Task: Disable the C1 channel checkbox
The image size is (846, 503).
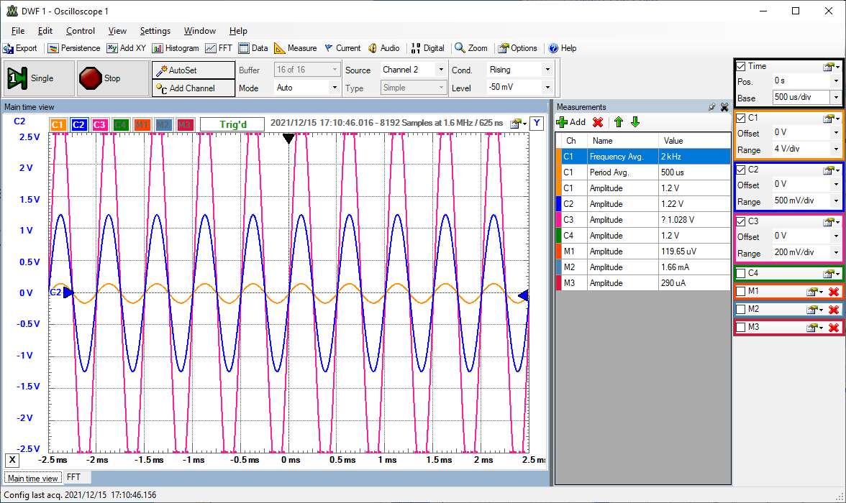Action: (x=741, y=118)
